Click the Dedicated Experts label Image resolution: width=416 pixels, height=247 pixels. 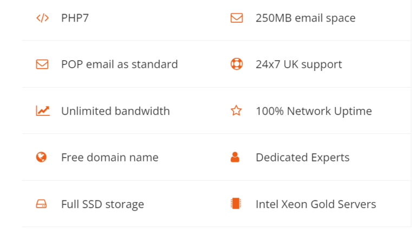point(302,158)
